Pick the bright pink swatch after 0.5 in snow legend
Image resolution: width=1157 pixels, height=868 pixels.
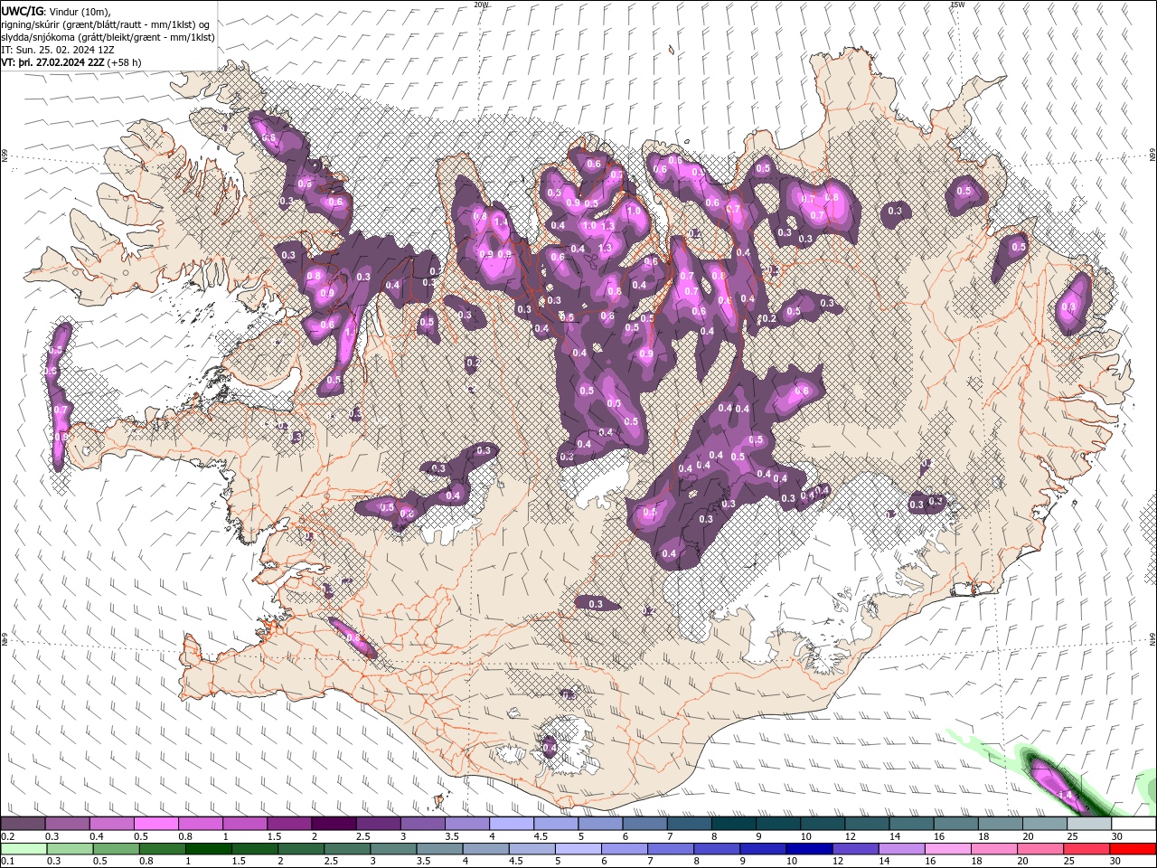tap(155, 824)
